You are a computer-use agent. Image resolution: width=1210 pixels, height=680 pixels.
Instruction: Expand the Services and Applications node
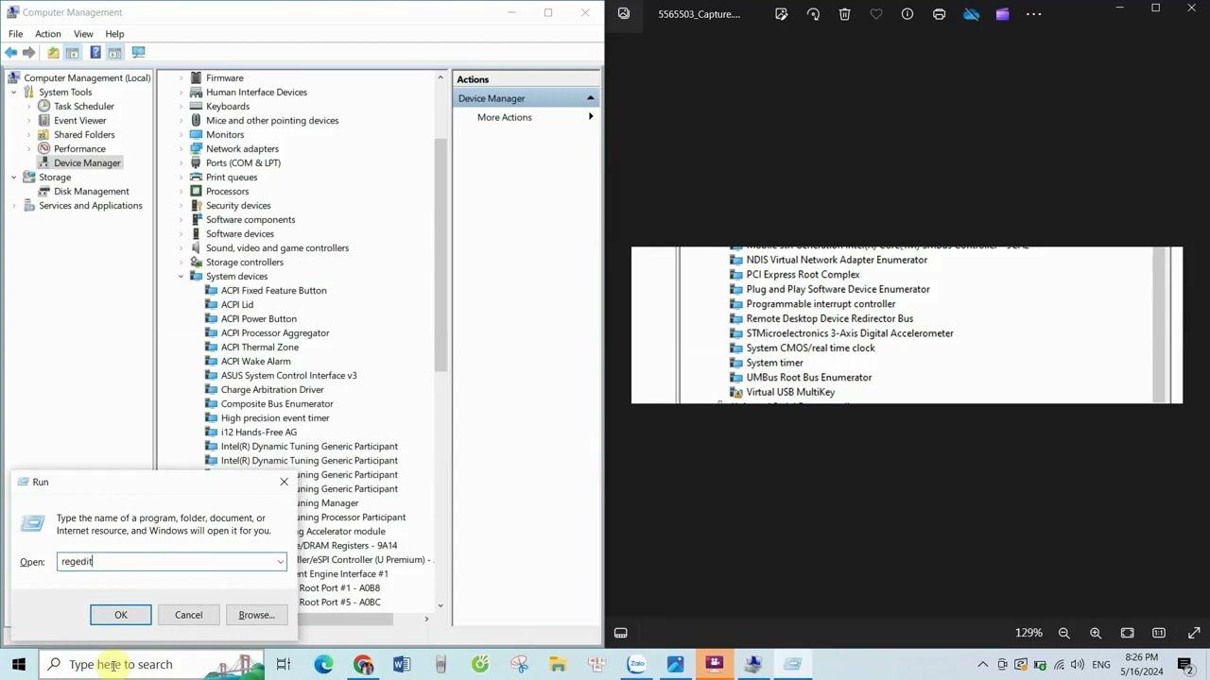click(x=14, y=205)
